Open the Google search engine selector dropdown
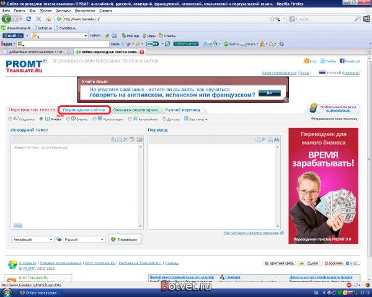Screen dimensions: 372x297 tap(293, 19)
